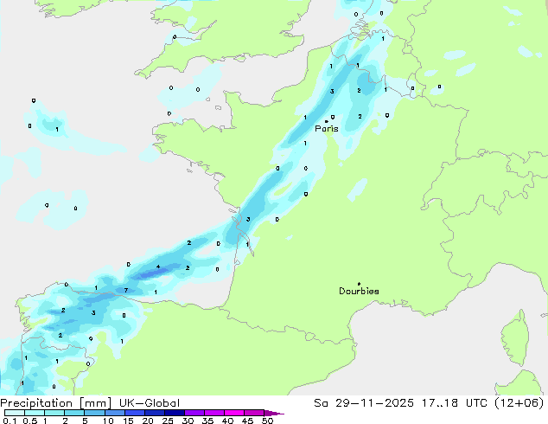Pick the legend swatch between 40 and 45
The image size is (548, 424).
pos(234,413)
